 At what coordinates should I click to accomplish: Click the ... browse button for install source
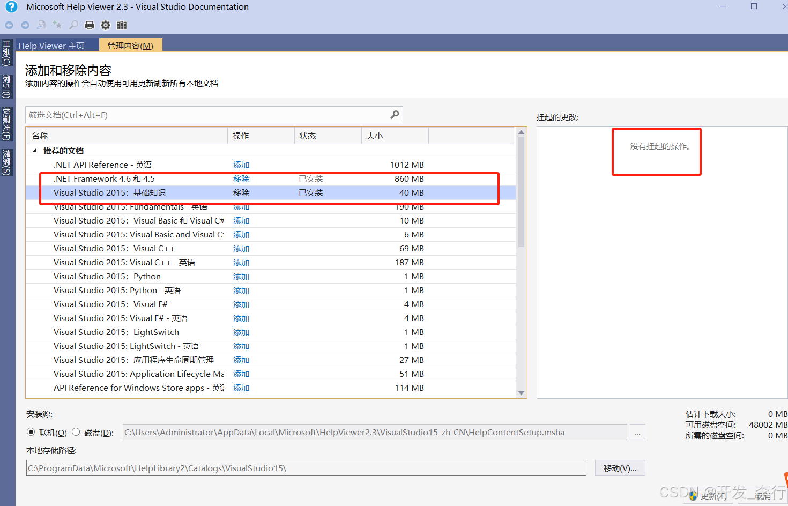[x=637, y=432]
